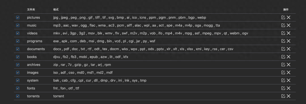The width and height of the screenshot is (306, 104).
Task: Delete the books folder rule
Action: pyautogui.click(x=289, y=57)
